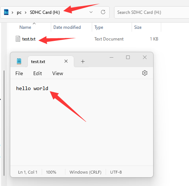This screenshot has width=189, height=186.
Task: Click the Notepad app icon in title bar
Action: click(19, 61)
